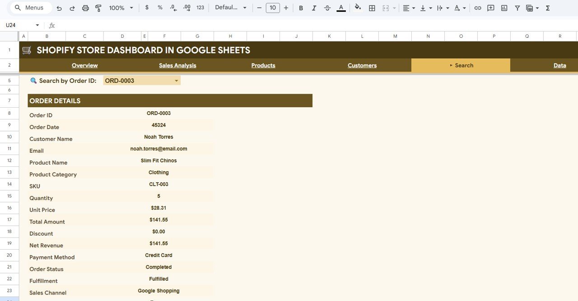Image resolution: width=578 pixels, height=301 pixels.
Task: Go to the Sales Analysis sheet link
Action: [x=177, y=65]
